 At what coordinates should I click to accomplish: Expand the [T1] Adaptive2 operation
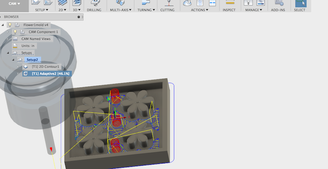[x=18, y=74]
